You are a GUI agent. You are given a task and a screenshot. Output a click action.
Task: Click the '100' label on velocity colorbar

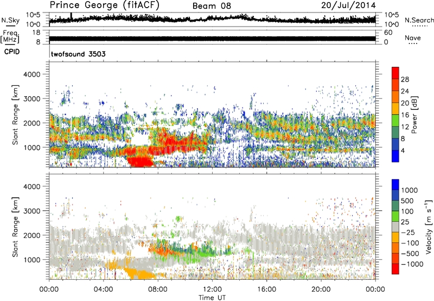[x=407, y=211]
